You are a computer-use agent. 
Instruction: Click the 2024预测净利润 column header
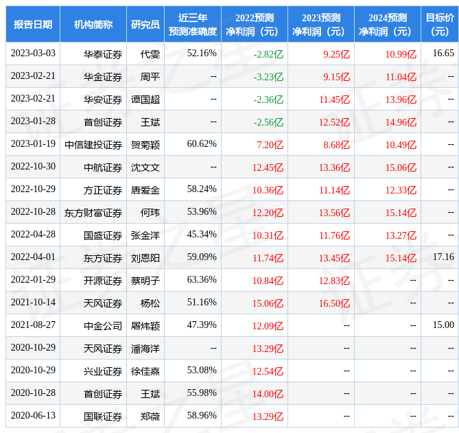(x=388, y=24)
